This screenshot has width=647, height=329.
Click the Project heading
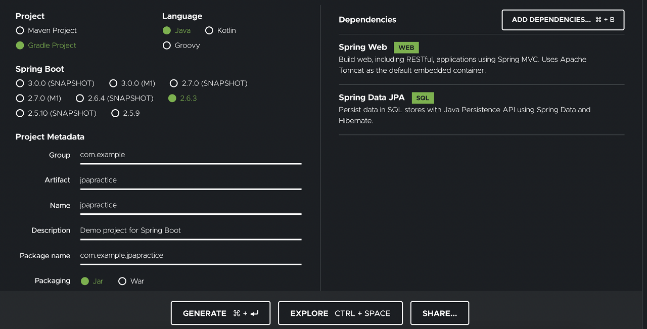[x=30, y=16]
